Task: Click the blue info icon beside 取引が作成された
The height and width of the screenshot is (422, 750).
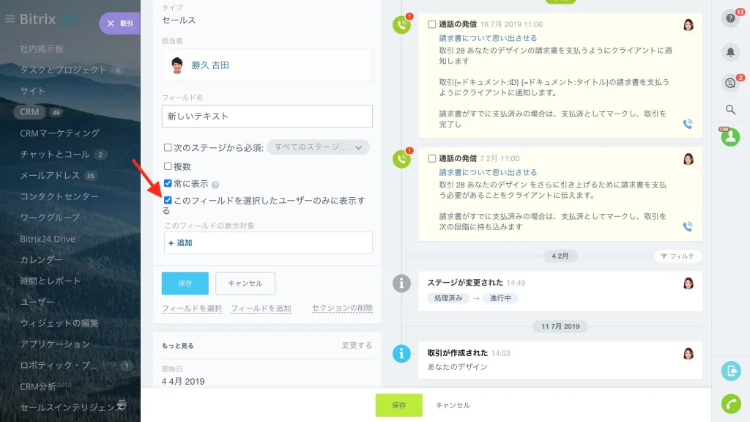Action: pos(401,354)
